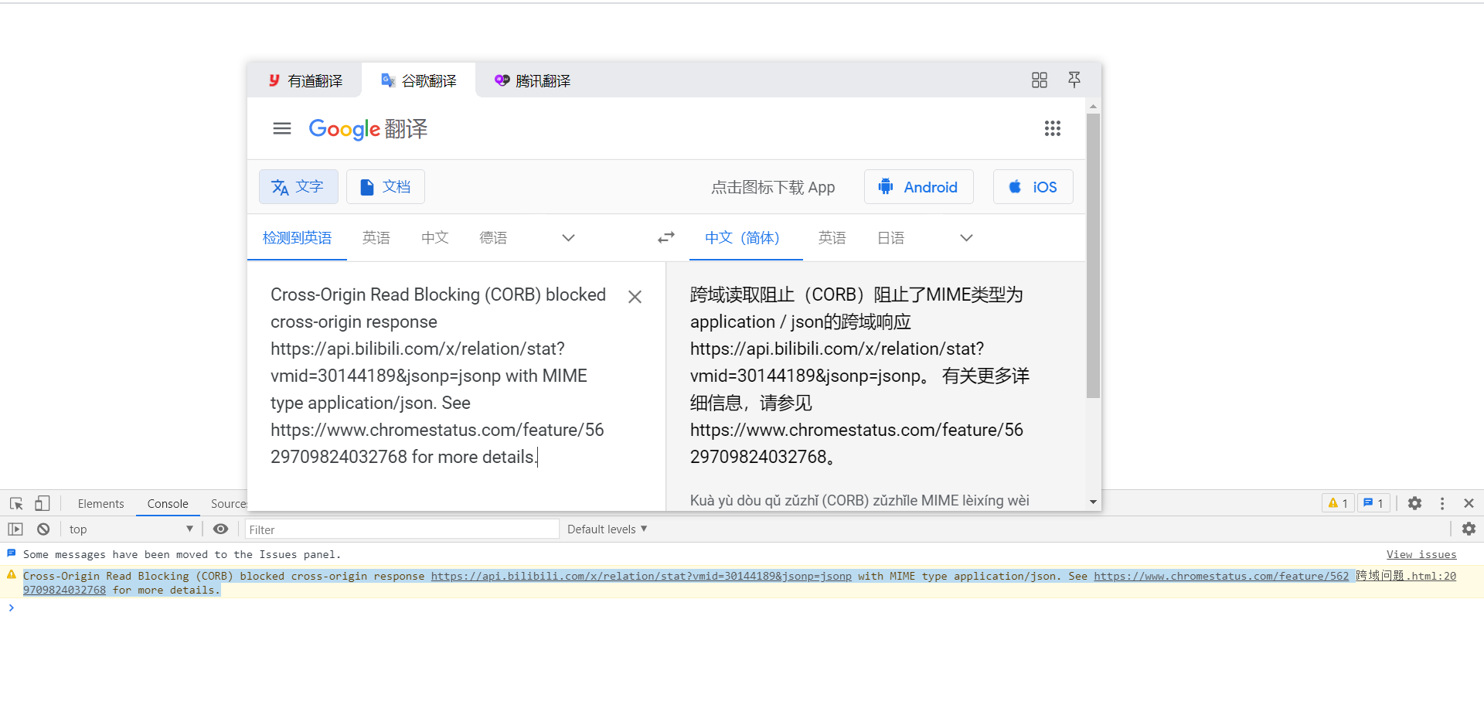Click the grid layout icon in translator header
Viewport: 1484px width, 725px height.
coord(1039,80)
